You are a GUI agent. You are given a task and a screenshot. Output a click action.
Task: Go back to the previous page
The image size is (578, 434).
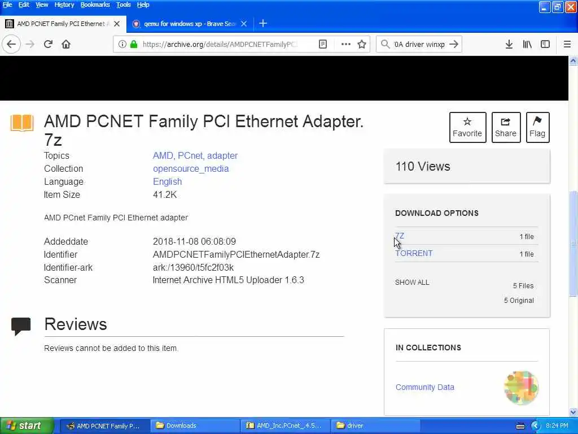(x=11, y=44)
